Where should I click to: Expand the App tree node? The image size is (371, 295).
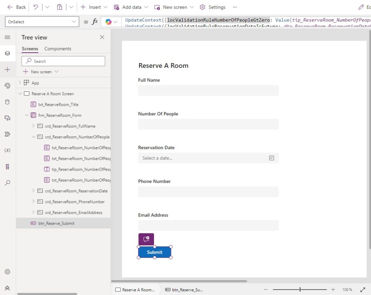pos(20,82)
